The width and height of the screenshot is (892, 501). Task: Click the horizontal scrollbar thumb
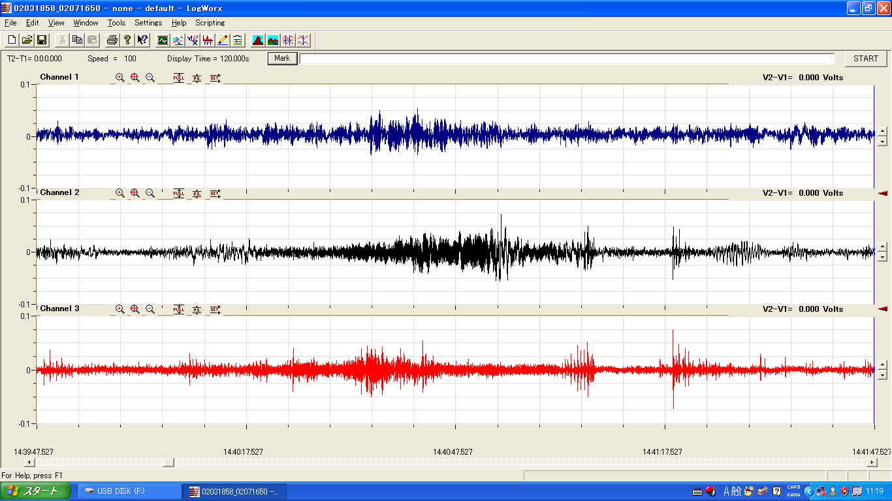click(168, 463)
